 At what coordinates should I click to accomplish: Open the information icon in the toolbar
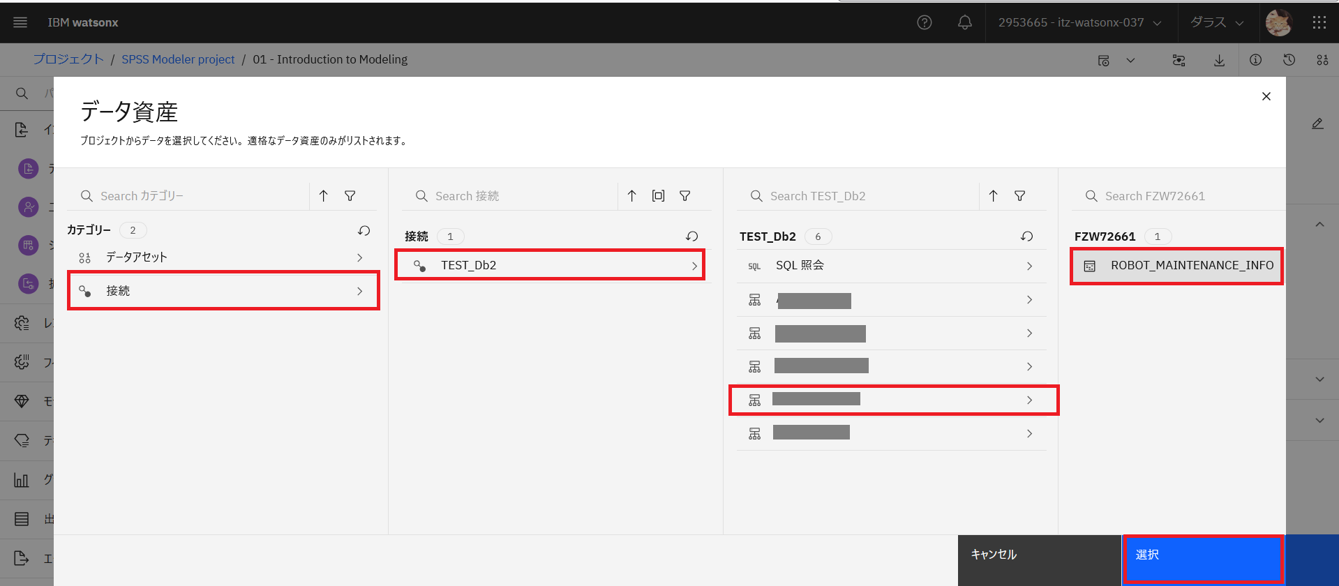1255,60
